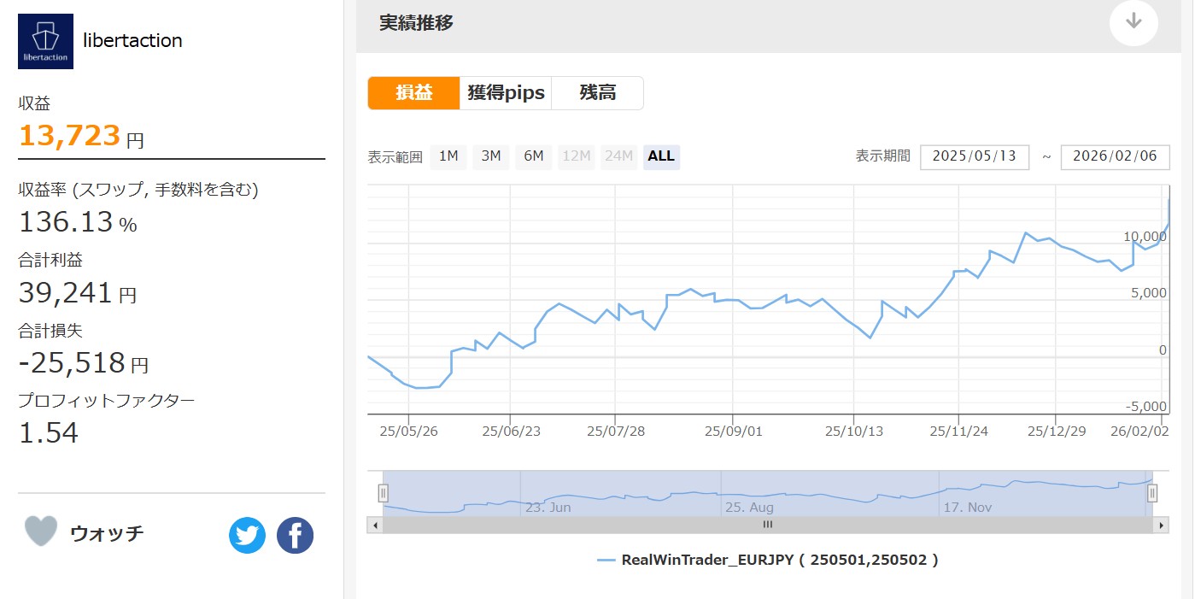1195x599 pixels.
Task: Select the 損益 tab
Action: tap(413, 93)
